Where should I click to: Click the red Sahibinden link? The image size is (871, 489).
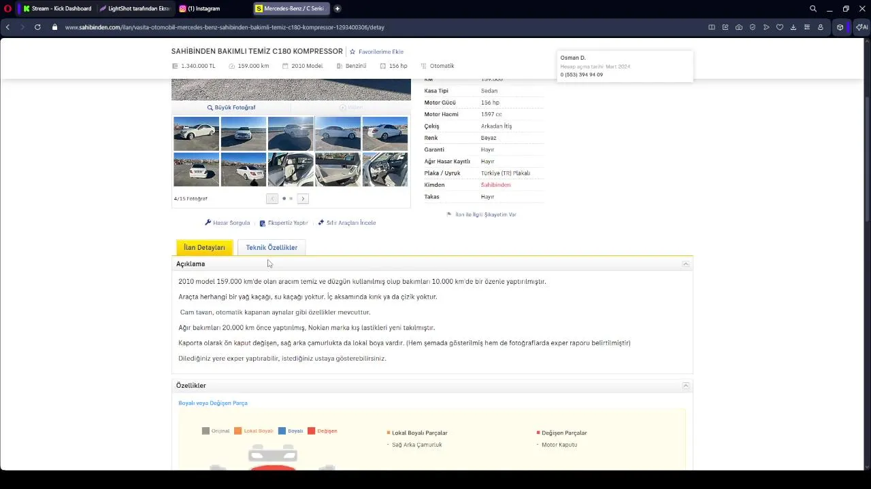(x=495, y=185)
